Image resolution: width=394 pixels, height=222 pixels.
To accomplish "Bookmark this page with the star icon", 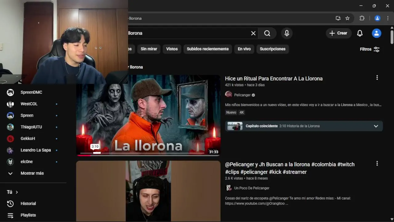I will 348,18.
